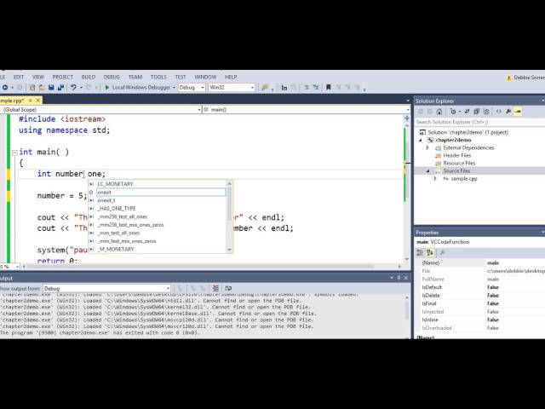Click the Clear All icon in Output toolbar

pos(215,288)
